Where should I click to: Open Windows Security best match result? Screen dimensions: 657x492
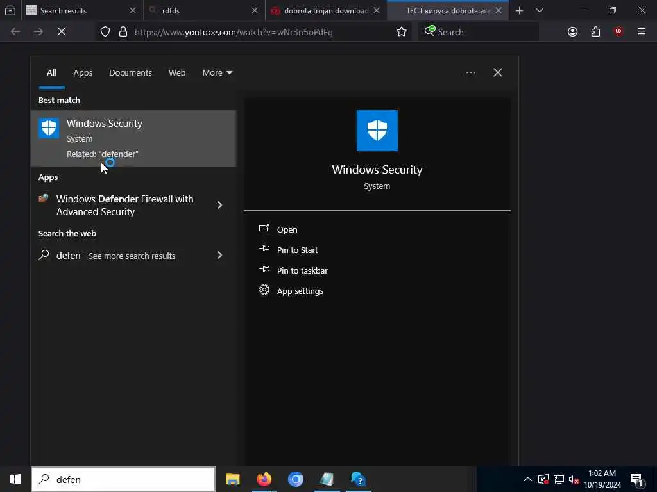point(133,138)
